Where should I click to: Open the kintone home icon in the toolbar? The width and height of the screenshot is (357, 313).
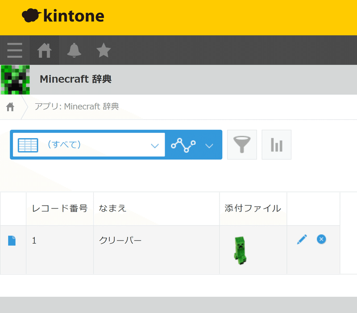44,50
